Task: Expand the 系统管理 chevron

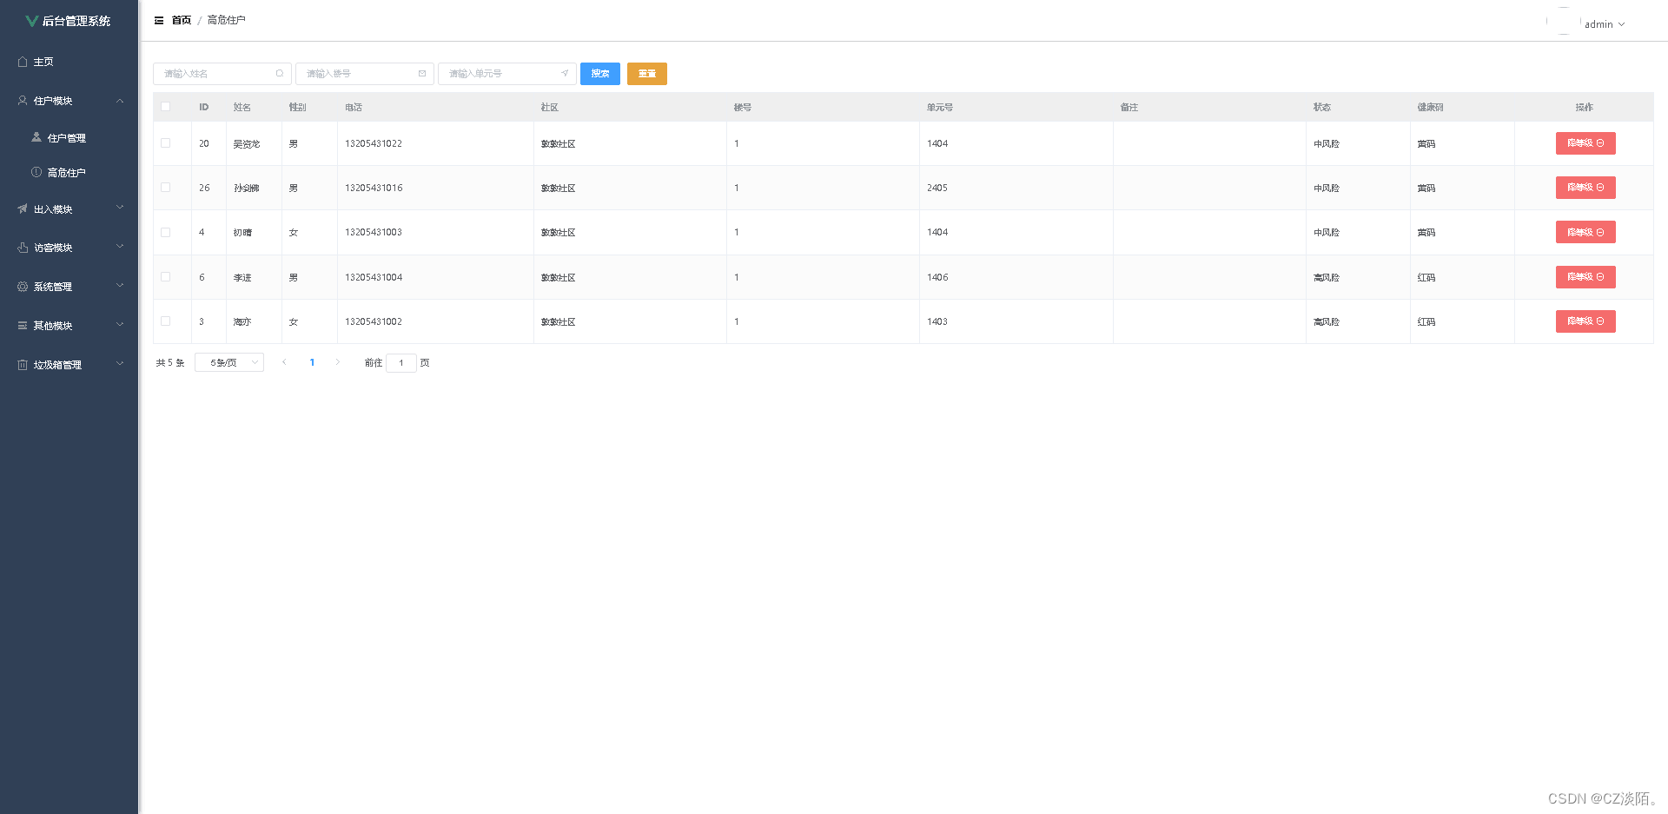Action: pyautogui.click(x=120, y=286)
